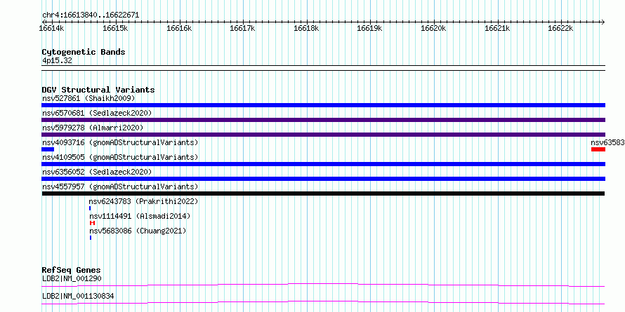Screen dimensions: 625x312
Task: Click the 16615k ruler tick label
Action: point(115,28)
